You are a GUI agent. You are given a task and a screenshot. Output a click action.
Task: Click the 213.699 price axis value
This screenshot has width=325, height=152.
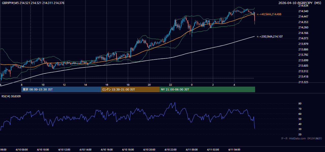click(303, 60)
